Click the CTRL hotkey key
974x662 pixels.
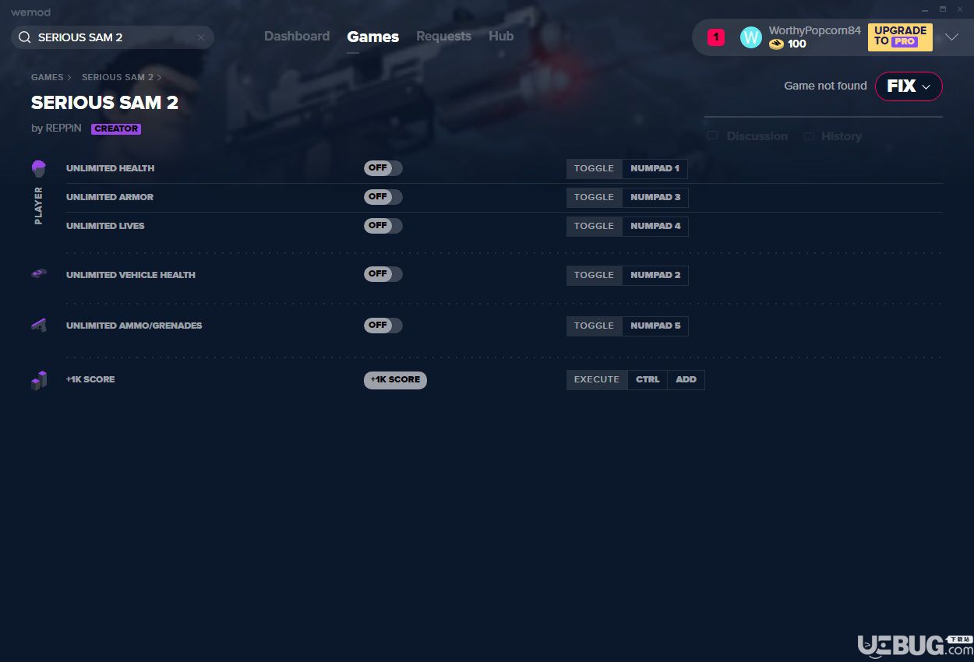[648, 379]
